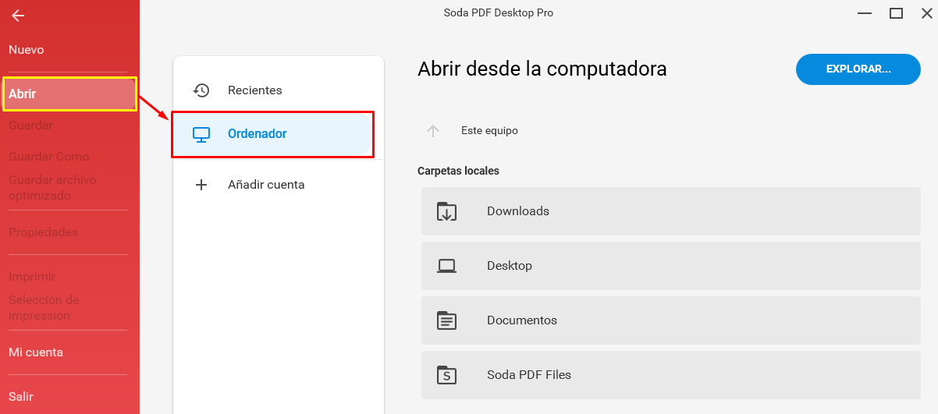Select Abrir in the sidebar

(x=69, y=94)
